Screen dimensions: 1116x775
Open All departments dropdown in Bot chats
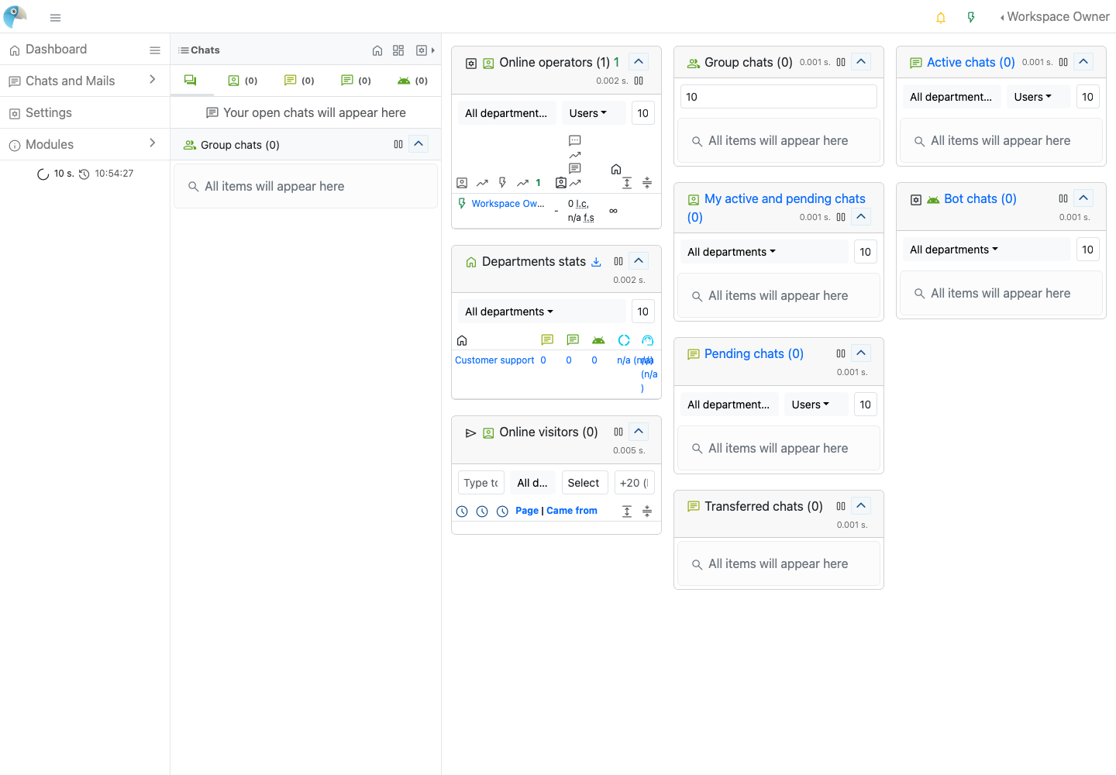click(x=987, y=250)
